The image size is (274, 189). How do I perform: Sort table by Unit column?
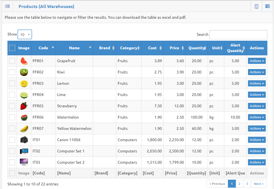[x=216, y=48]
